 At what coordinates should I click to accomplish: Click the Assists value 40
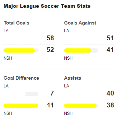[110, 93]
